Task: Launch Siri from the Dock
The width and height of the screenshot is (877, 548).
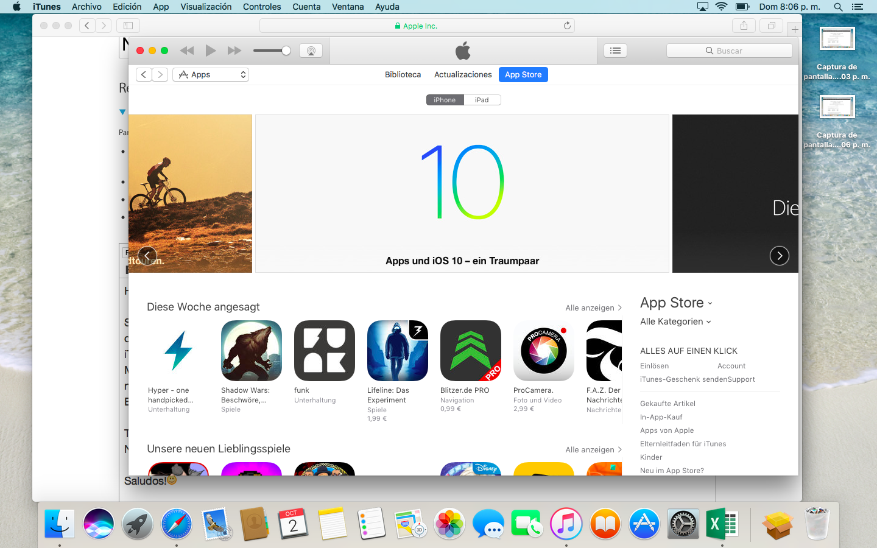Action: click(99, 524)
